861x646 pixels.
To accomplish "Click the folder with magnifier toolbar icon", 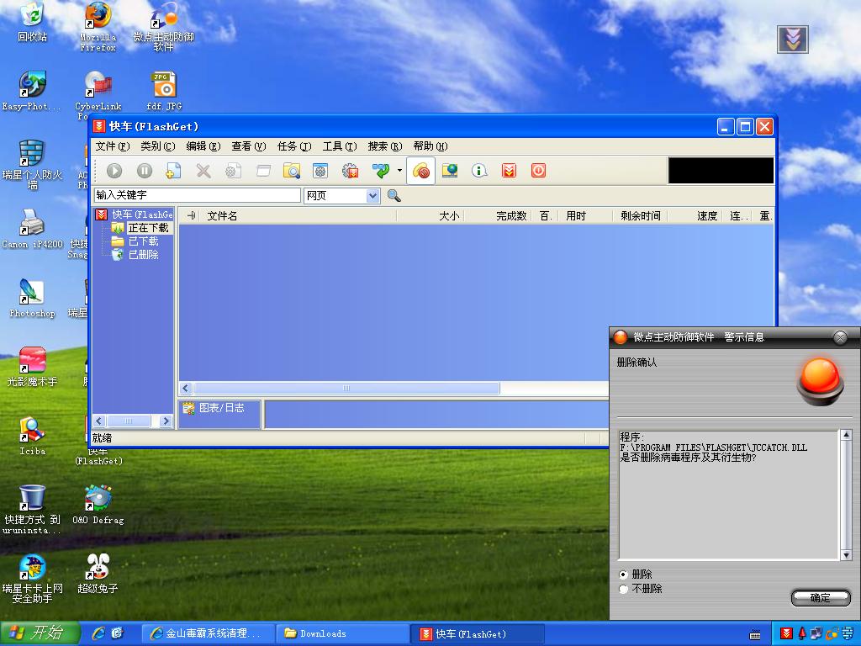I will pyautogui.click(x=292, y=171).
